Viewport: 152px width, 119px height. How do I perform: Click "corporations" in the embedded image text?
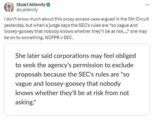pyautogui.click(x=71, y=56)
